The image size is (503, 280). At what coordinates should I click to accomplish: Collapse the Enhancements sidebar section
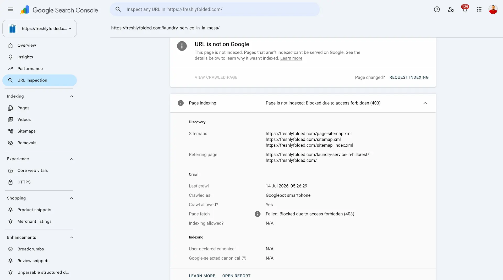pos(72,238)
